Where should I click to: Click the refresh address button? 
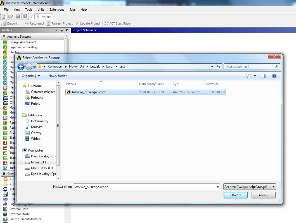pos(219,66)
